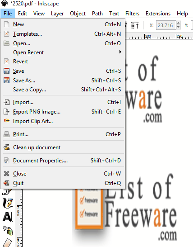Click the Clean up document icon
Viewport: 193px width, 247px height.
(6, 147)
